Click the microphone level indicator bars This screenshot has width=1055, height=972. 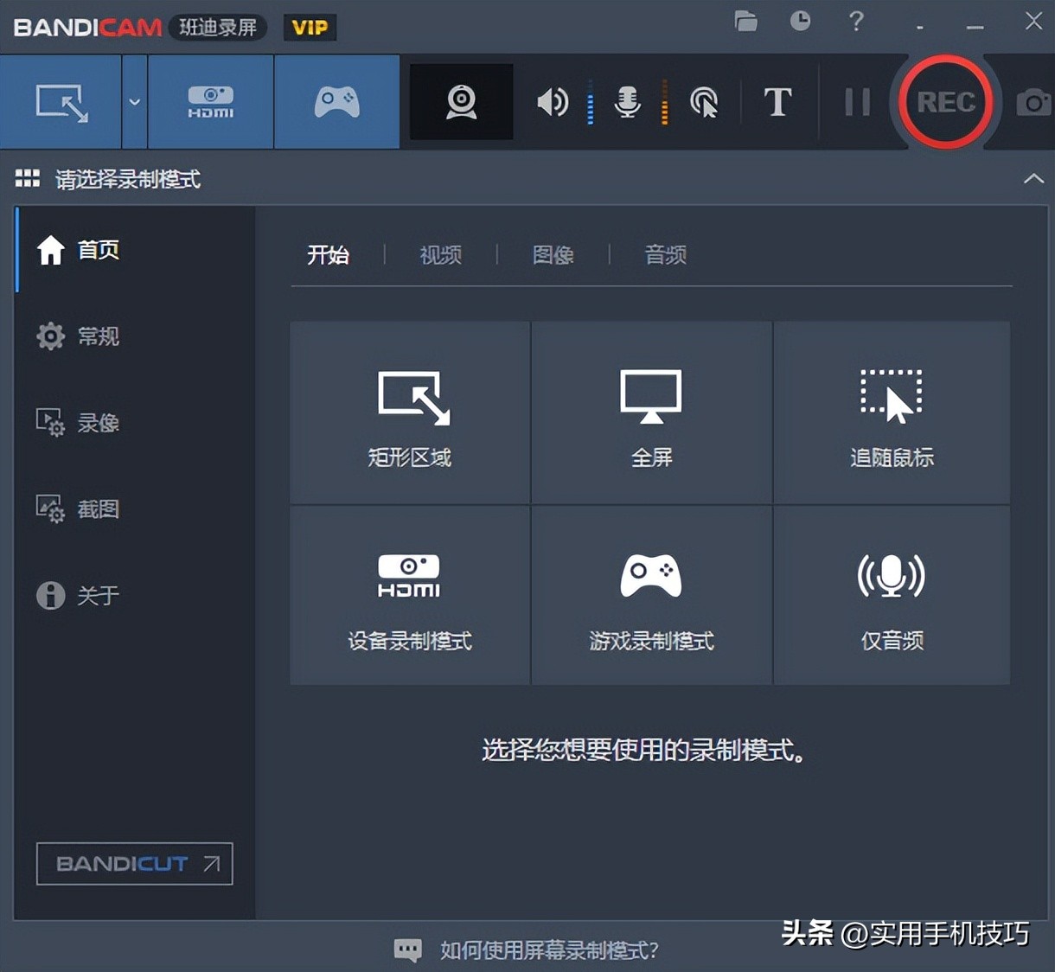click(x=664, y=101)
